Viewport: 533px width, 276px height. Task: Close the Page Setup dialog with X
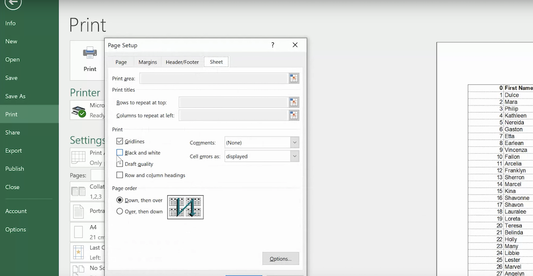point(295,45)
